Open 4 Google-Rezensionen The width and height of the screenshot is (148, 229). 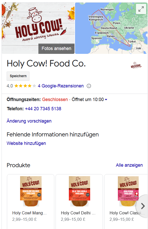(x=61, y=86)
